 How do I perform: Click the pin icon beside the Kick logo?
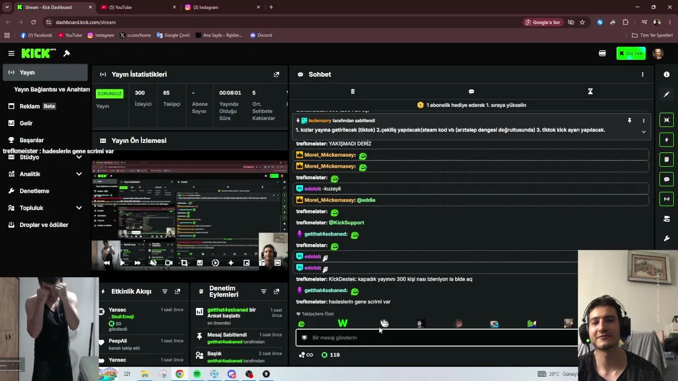67,53
